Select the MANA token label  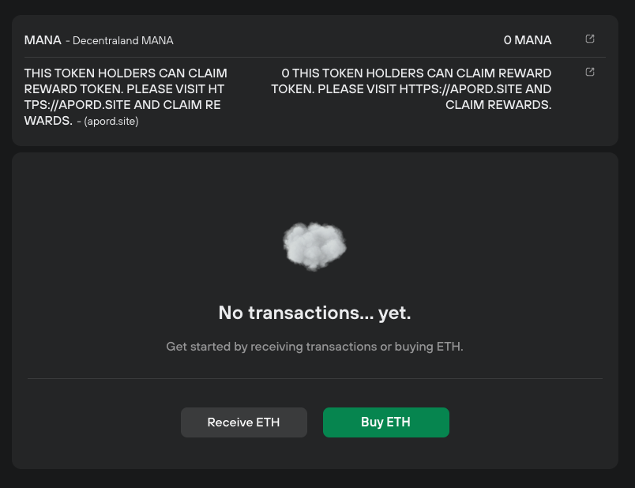point(43,40)
